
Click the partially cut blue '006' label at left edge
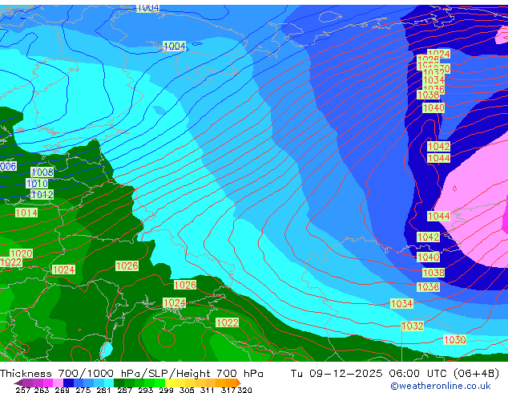(8, 167)
